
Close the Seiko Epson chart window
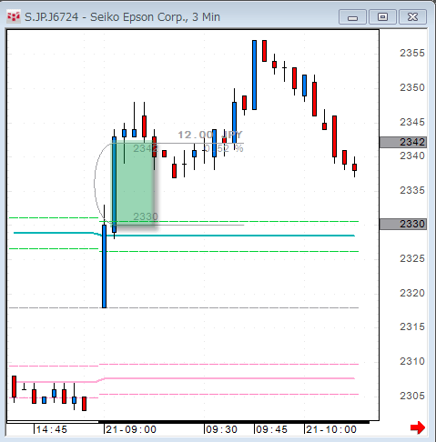[x=412, y=17]
